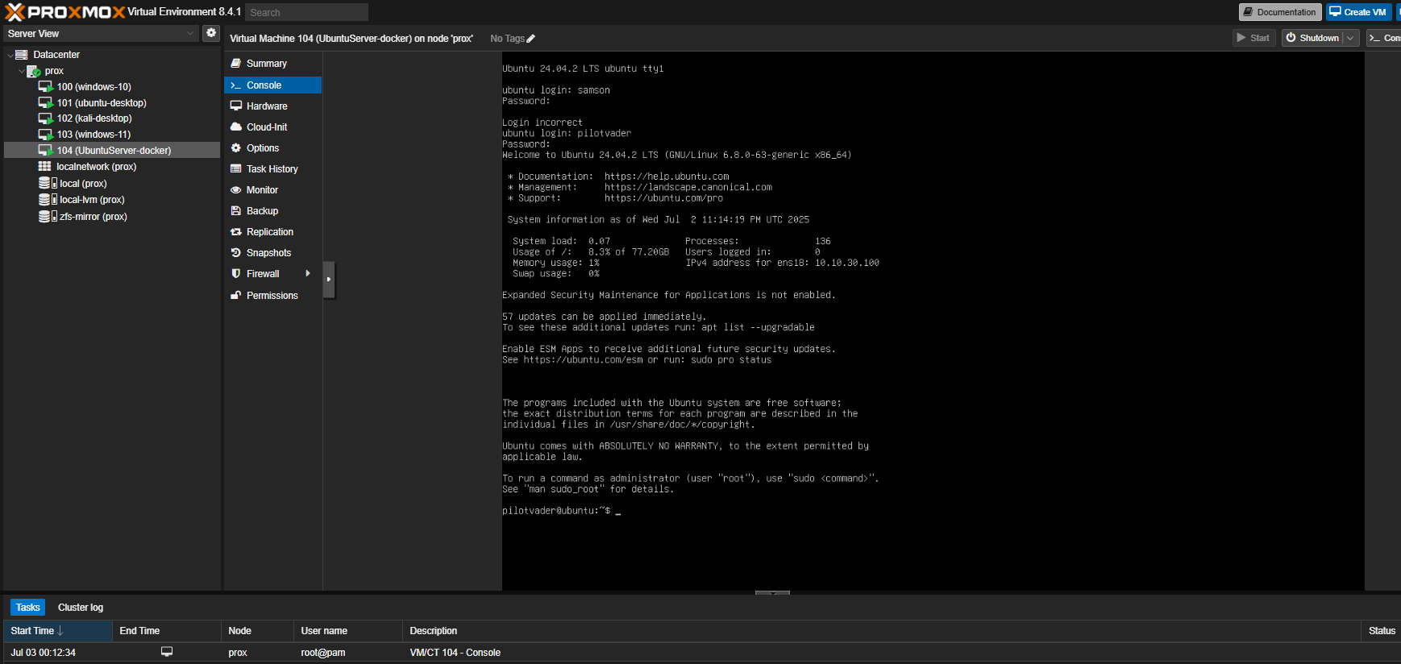Click the localnetwork grid icon
The width and height of the screenshot is (1401, 664).
click(x=45, y=167)
